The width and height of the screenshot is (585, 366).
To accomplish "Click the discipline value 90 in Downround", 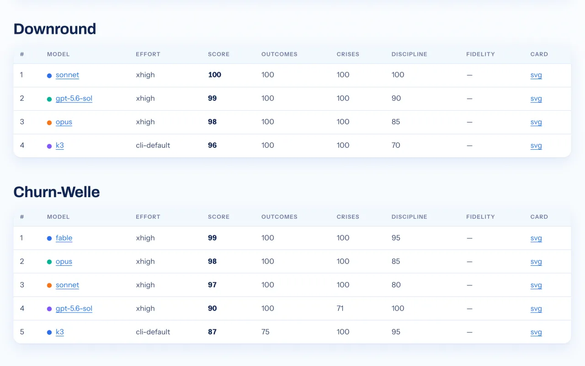I will (x=396, y=98).
